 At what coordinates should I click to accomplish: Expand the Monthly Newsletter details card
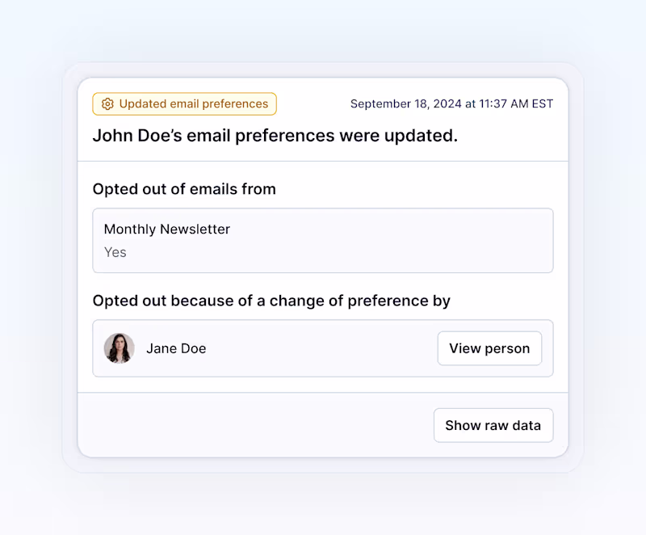323,240
